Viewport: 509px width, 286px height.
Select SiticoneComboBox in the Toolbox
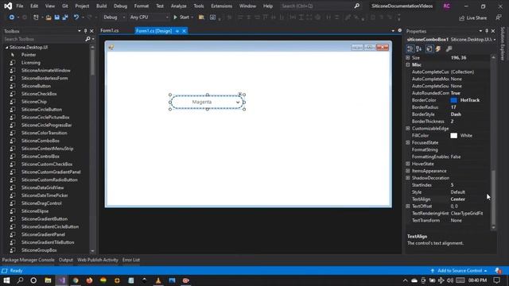[41, 141]
